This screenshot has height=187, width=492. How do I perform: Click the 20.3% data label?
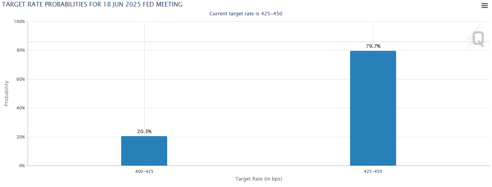coord(144,132)
